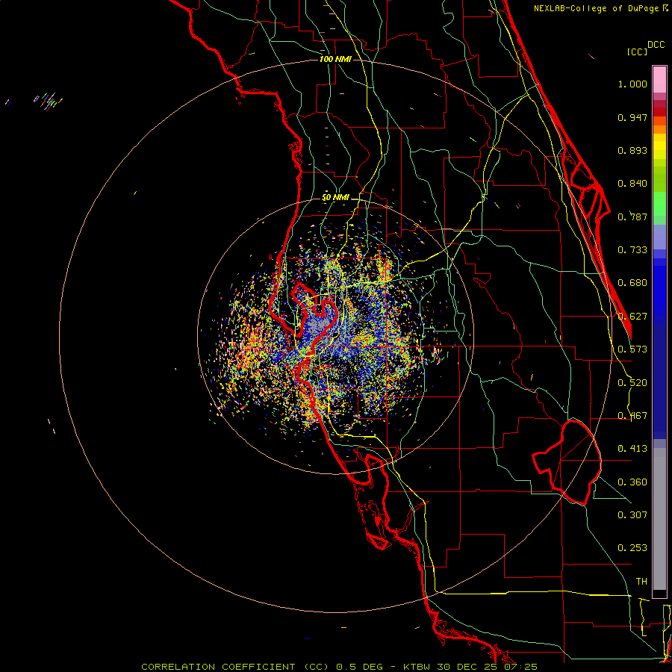This screenshot has width=672, height=672.
Task: Select the [CC] units label
Action: tap(637, 52)
